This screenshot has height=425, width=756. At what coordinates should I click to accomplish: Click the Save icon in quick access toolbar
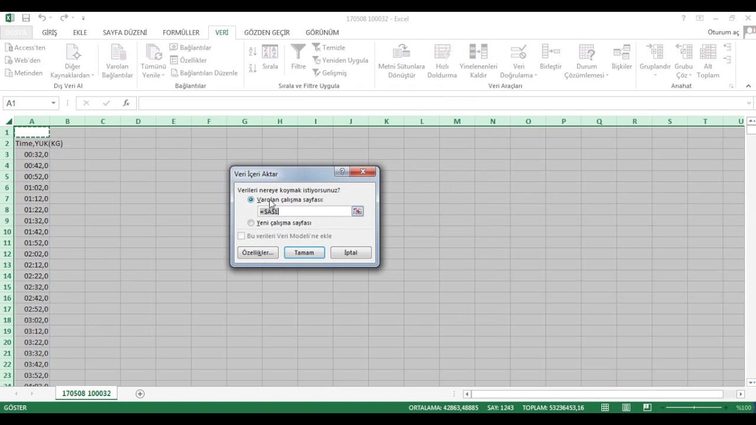[26, 18]
